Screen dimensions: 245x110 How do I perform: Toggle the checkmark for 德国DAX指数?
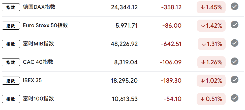[x=235, y=7]
